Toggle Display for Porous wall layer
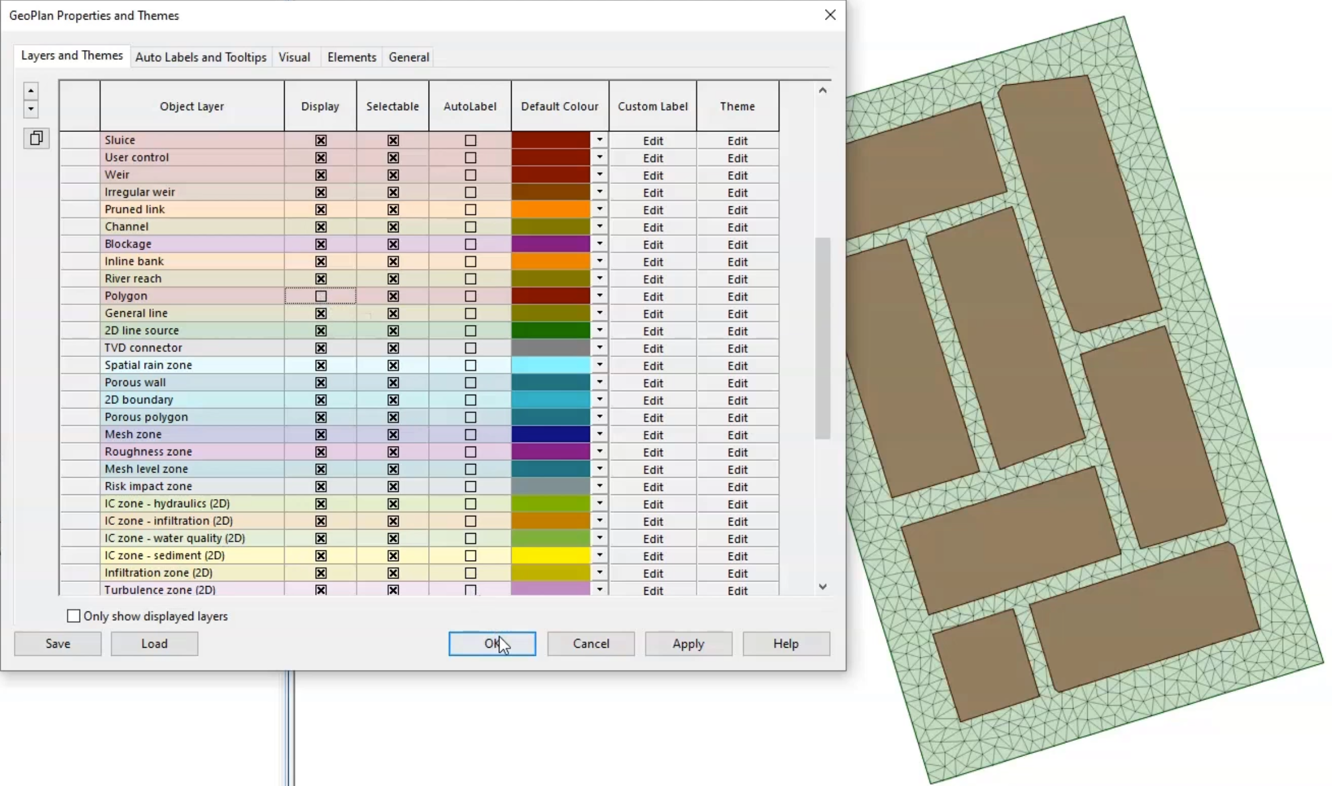Image resolution: width=1332 pixels, height=786 pixels. click(x=321, y=383)
